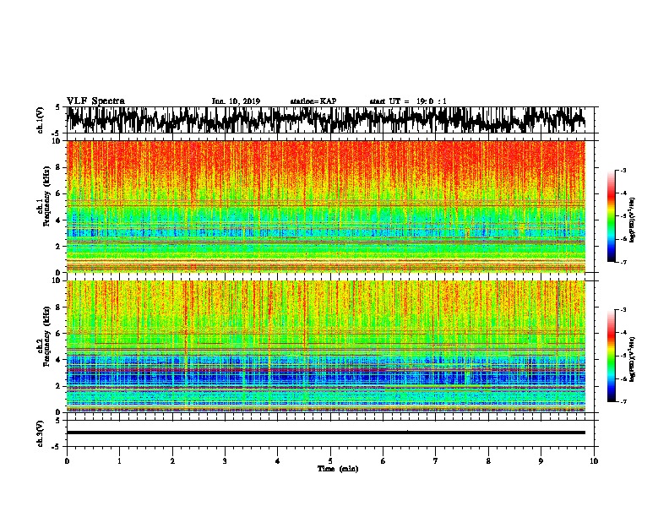The image size is (669, 517).
Task: Click the Time (min) axis title
Action: point(338,469)
